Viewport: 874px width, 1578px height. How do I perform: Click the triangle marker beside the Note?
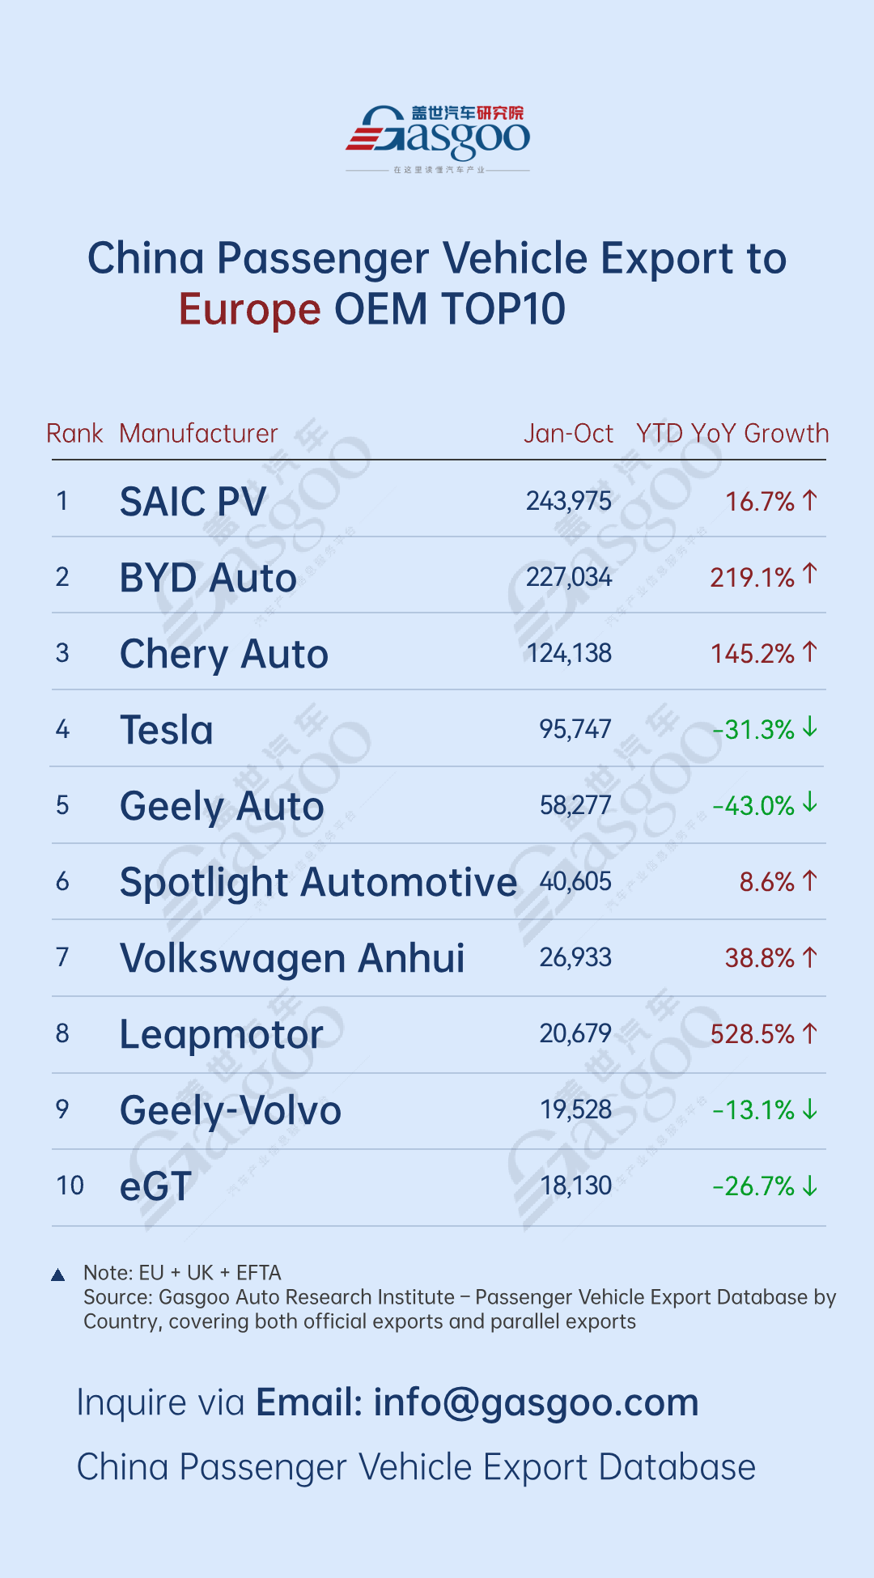[58, 1275]
